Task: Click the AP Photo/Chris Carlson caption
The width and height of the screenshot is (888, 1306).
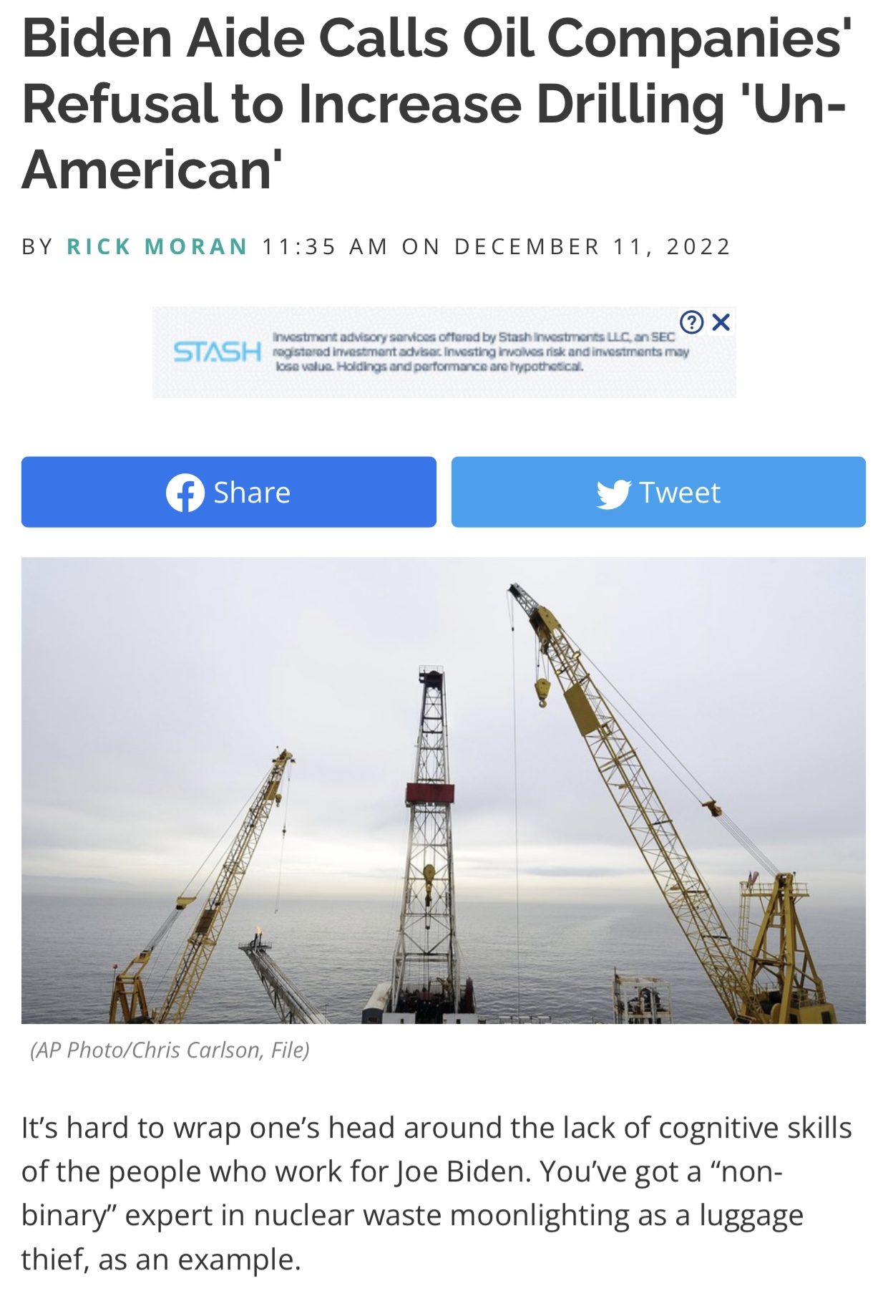Action: click(x=170, y=1050)
